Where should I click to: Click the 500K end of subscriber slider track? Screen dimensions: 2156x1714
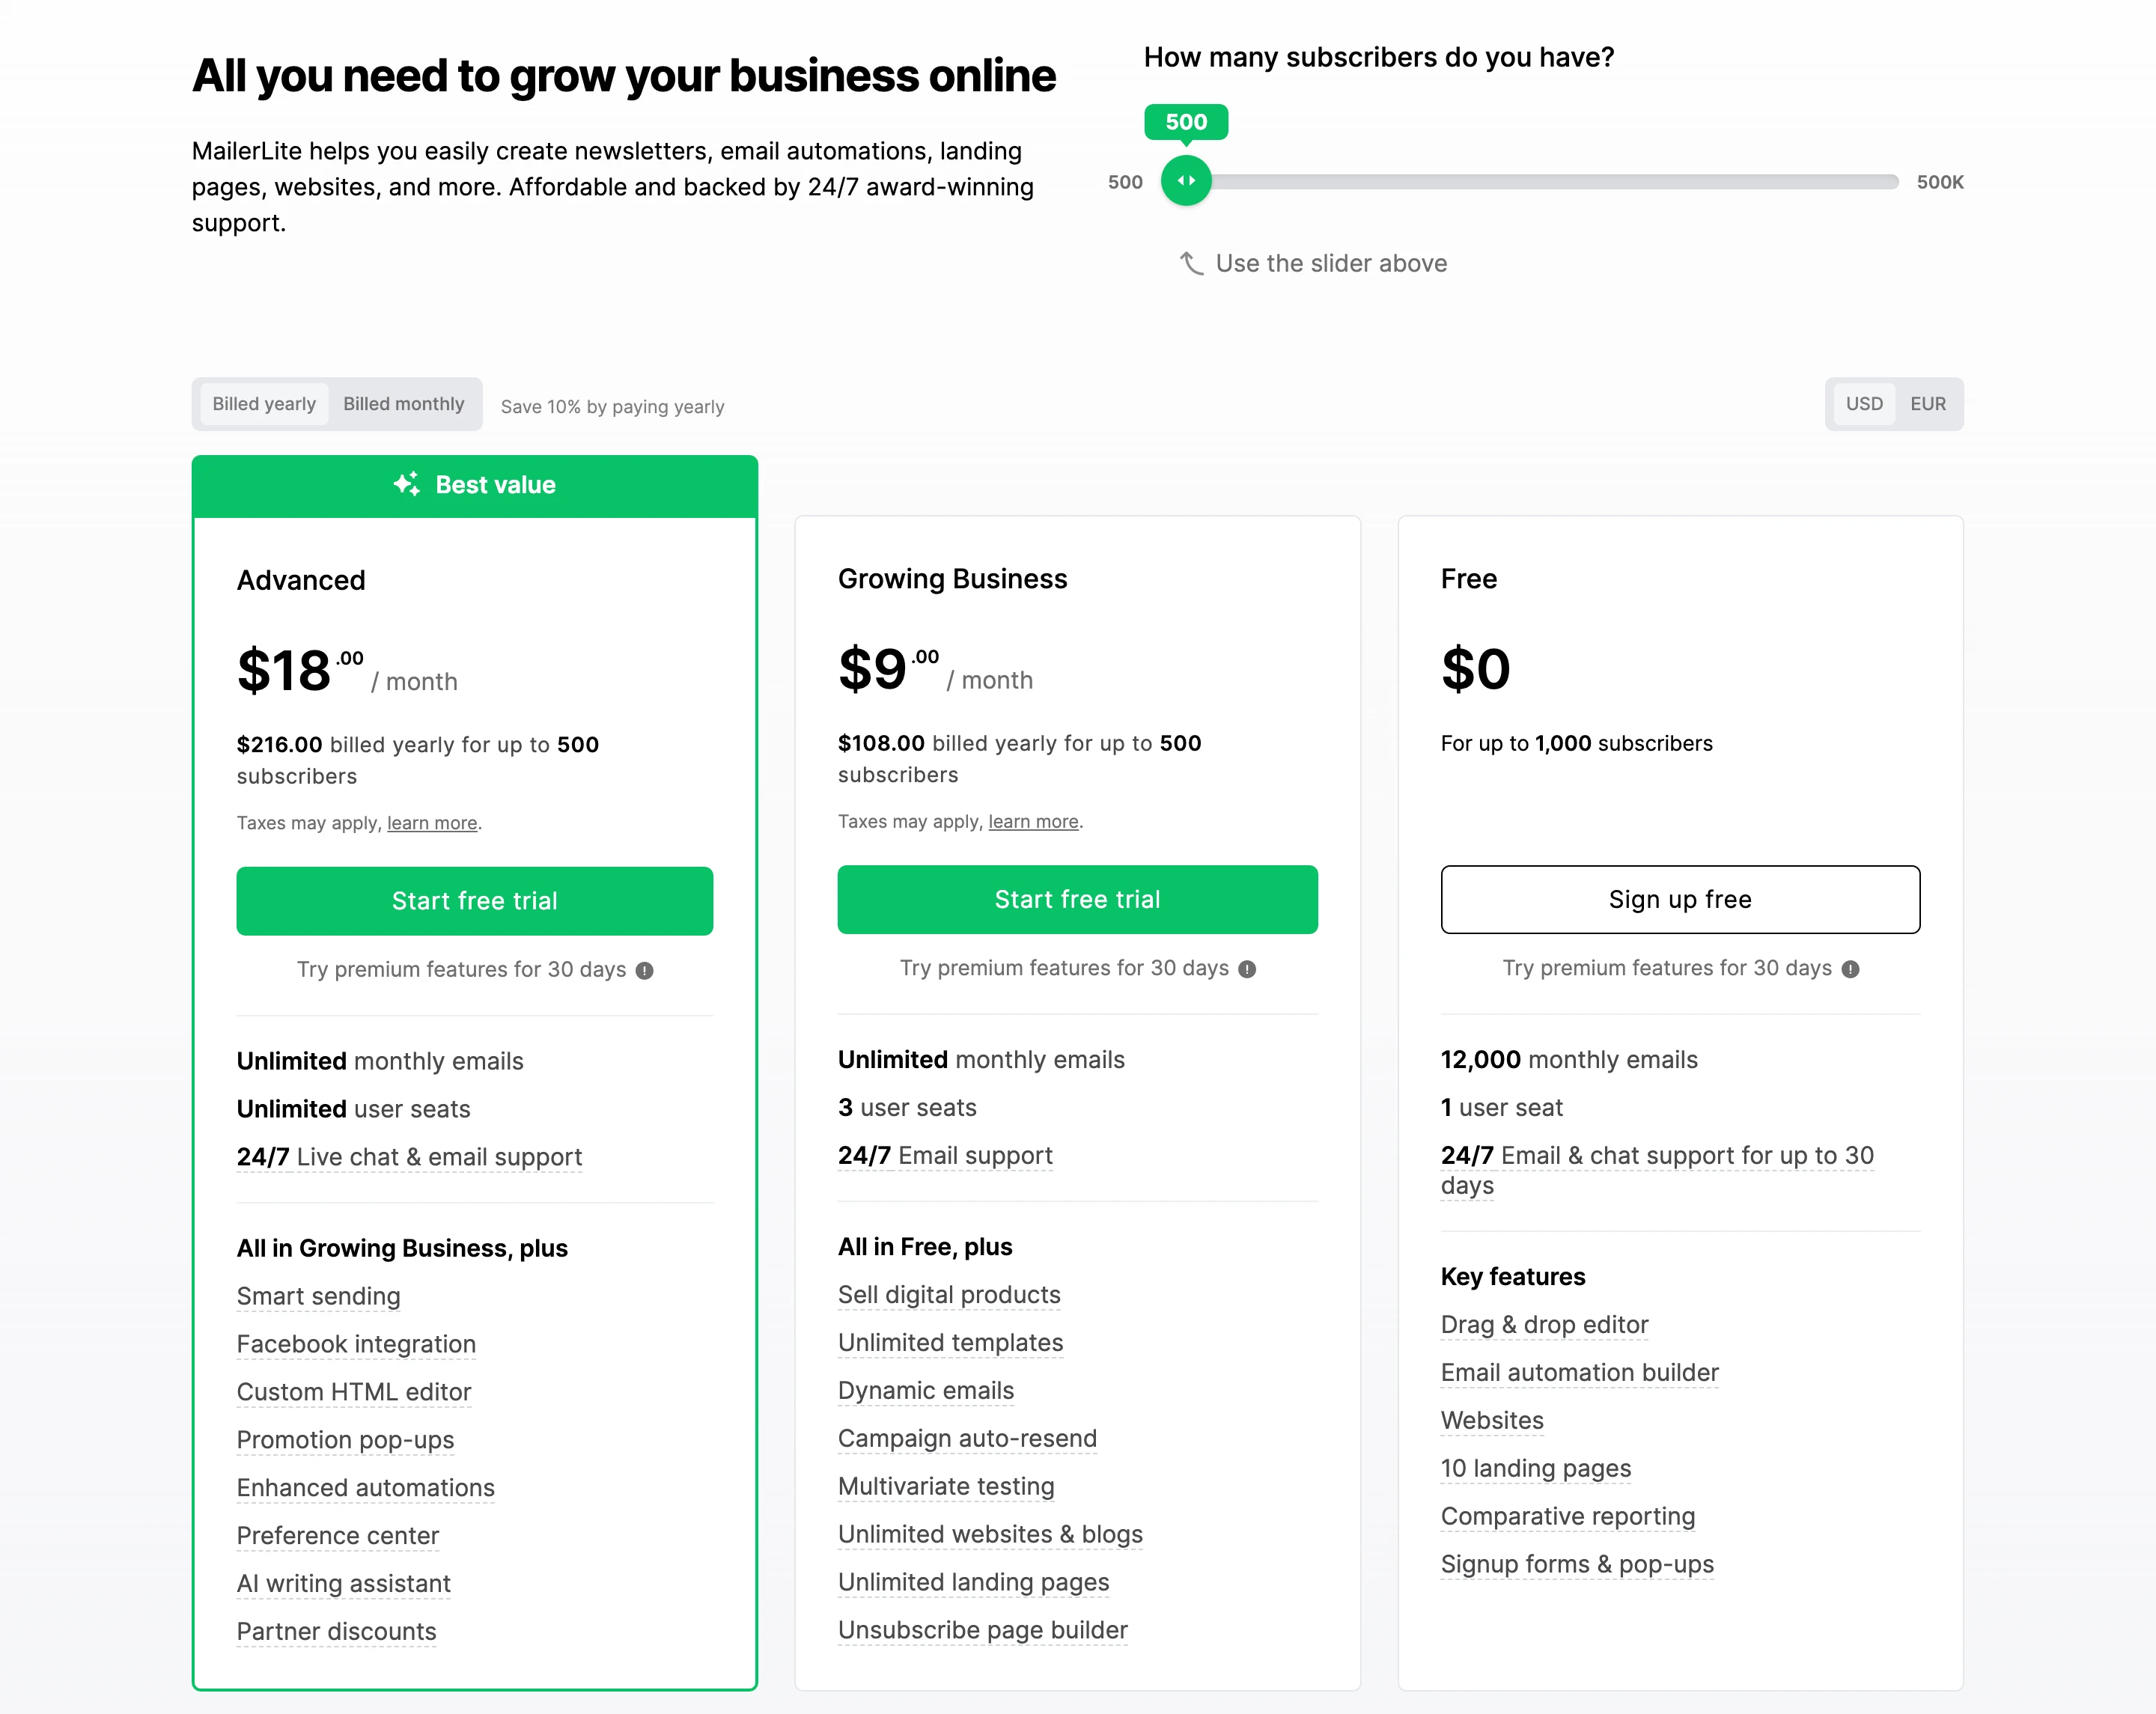[1892, 182]
